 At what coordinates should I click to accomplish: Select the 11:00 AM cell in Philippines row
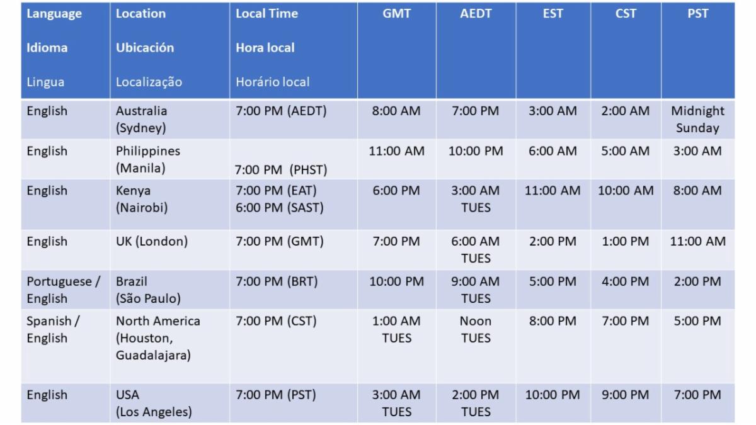396,151
